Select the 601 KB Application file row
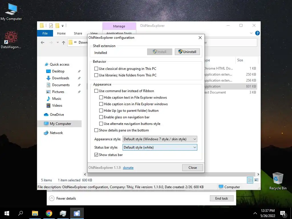 click(230, 86)
